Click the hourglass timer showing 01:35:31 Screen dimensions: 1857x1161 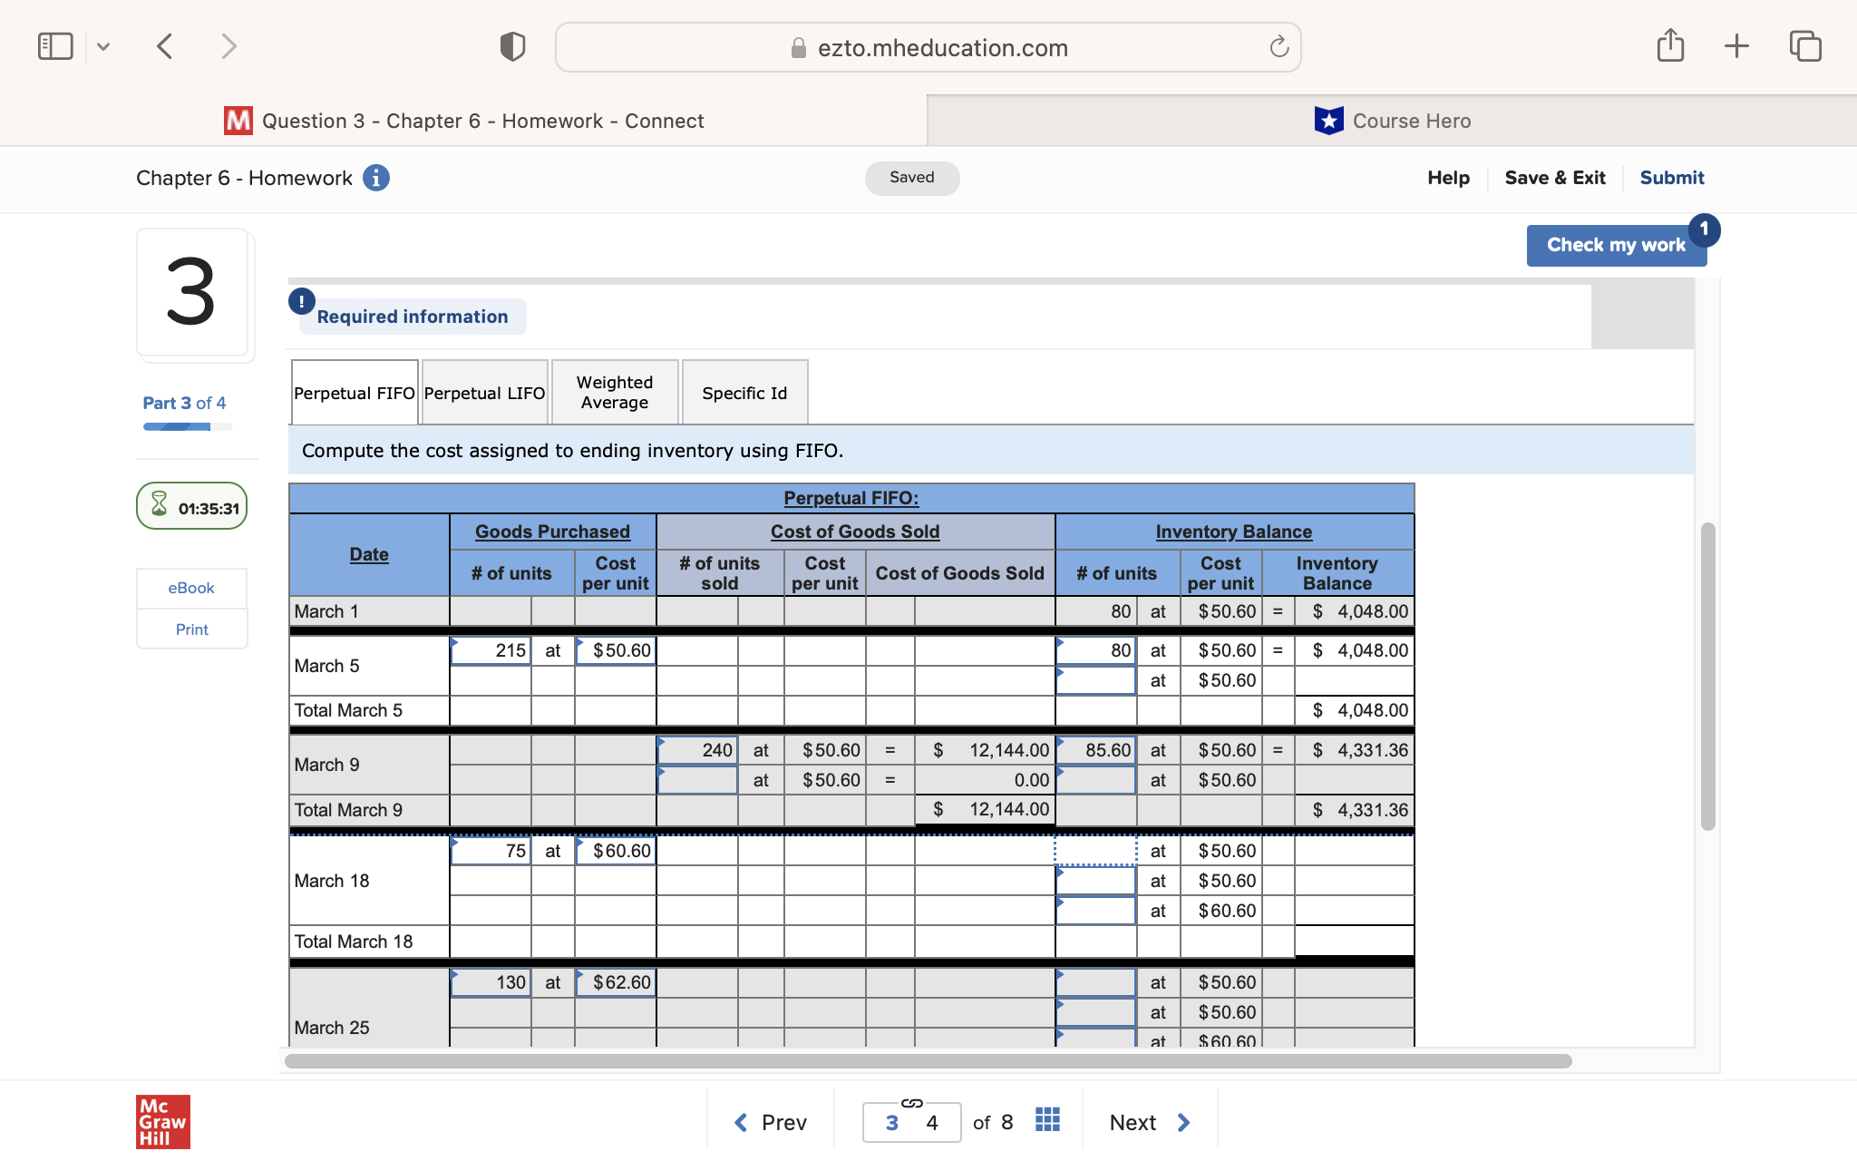(191, 506)
